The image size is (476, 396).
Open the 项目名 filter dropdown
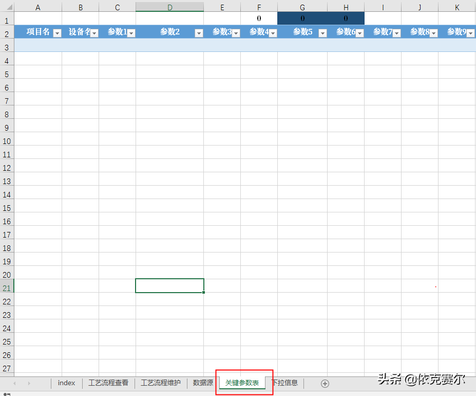pyautogui.click(x=57, y=33)
